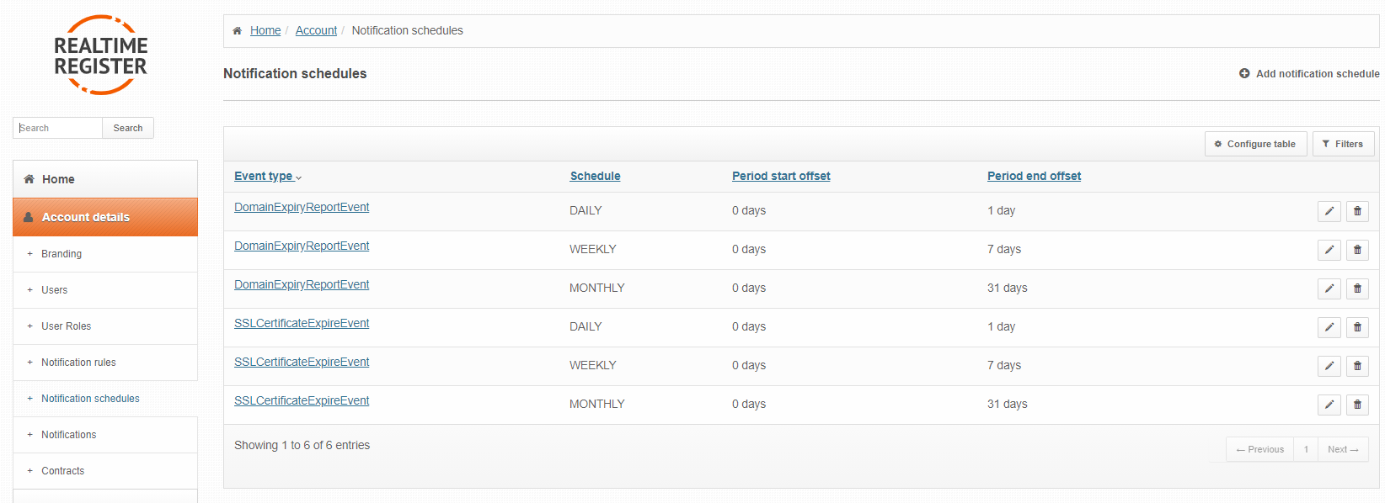
Task: Go to the Next page of results
Action: pyautogui.click(x=1342, y=449)
